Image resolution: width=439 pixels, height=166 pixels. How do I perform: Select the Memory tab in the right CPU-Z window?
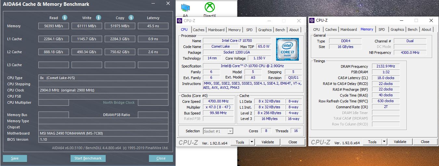pos(367,29)
